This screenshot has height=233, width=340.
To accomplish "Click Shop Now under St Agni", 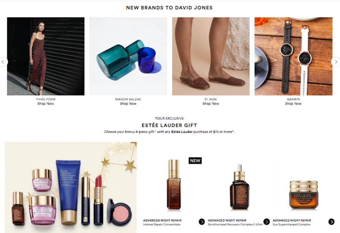I will point(211,104).
